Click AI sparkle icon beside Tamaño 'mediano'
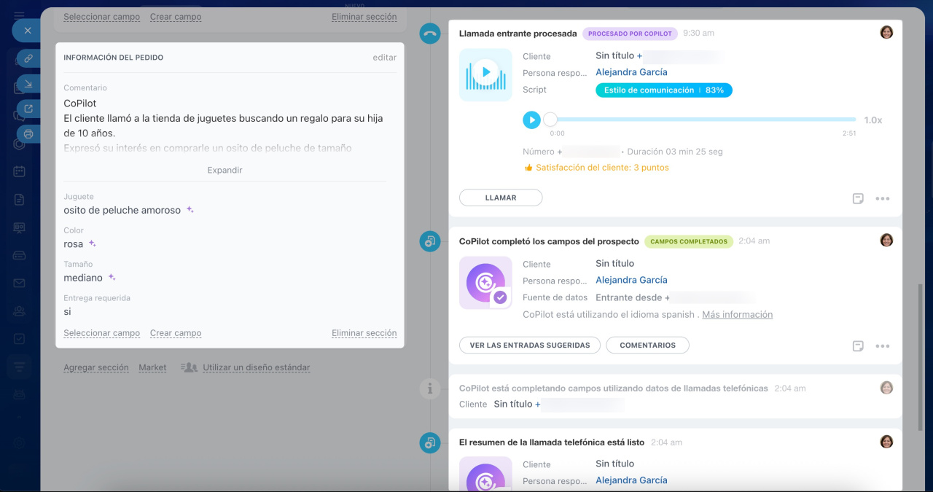Viewport: 933px width, 492px height. click(x=112, y=278)
